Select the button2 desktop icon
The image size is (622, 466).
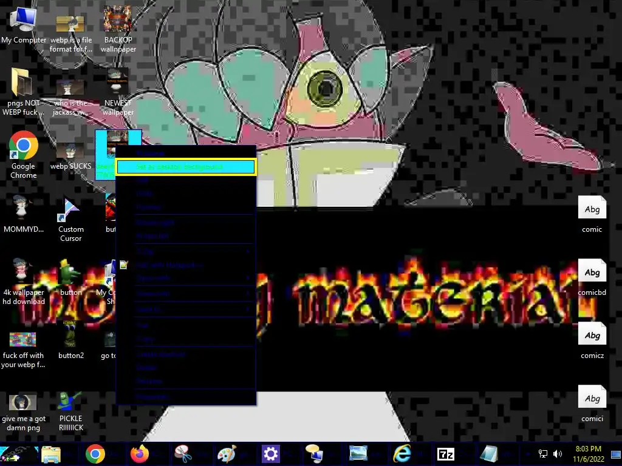pos(71,341)
